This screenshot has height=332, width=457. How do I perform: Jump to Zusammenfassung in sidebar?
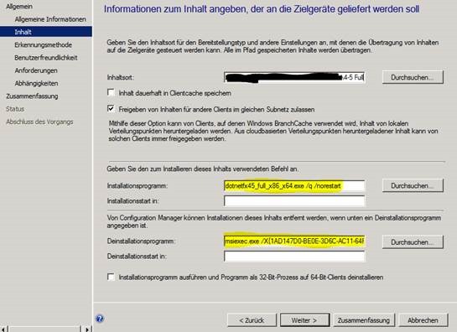32,96
